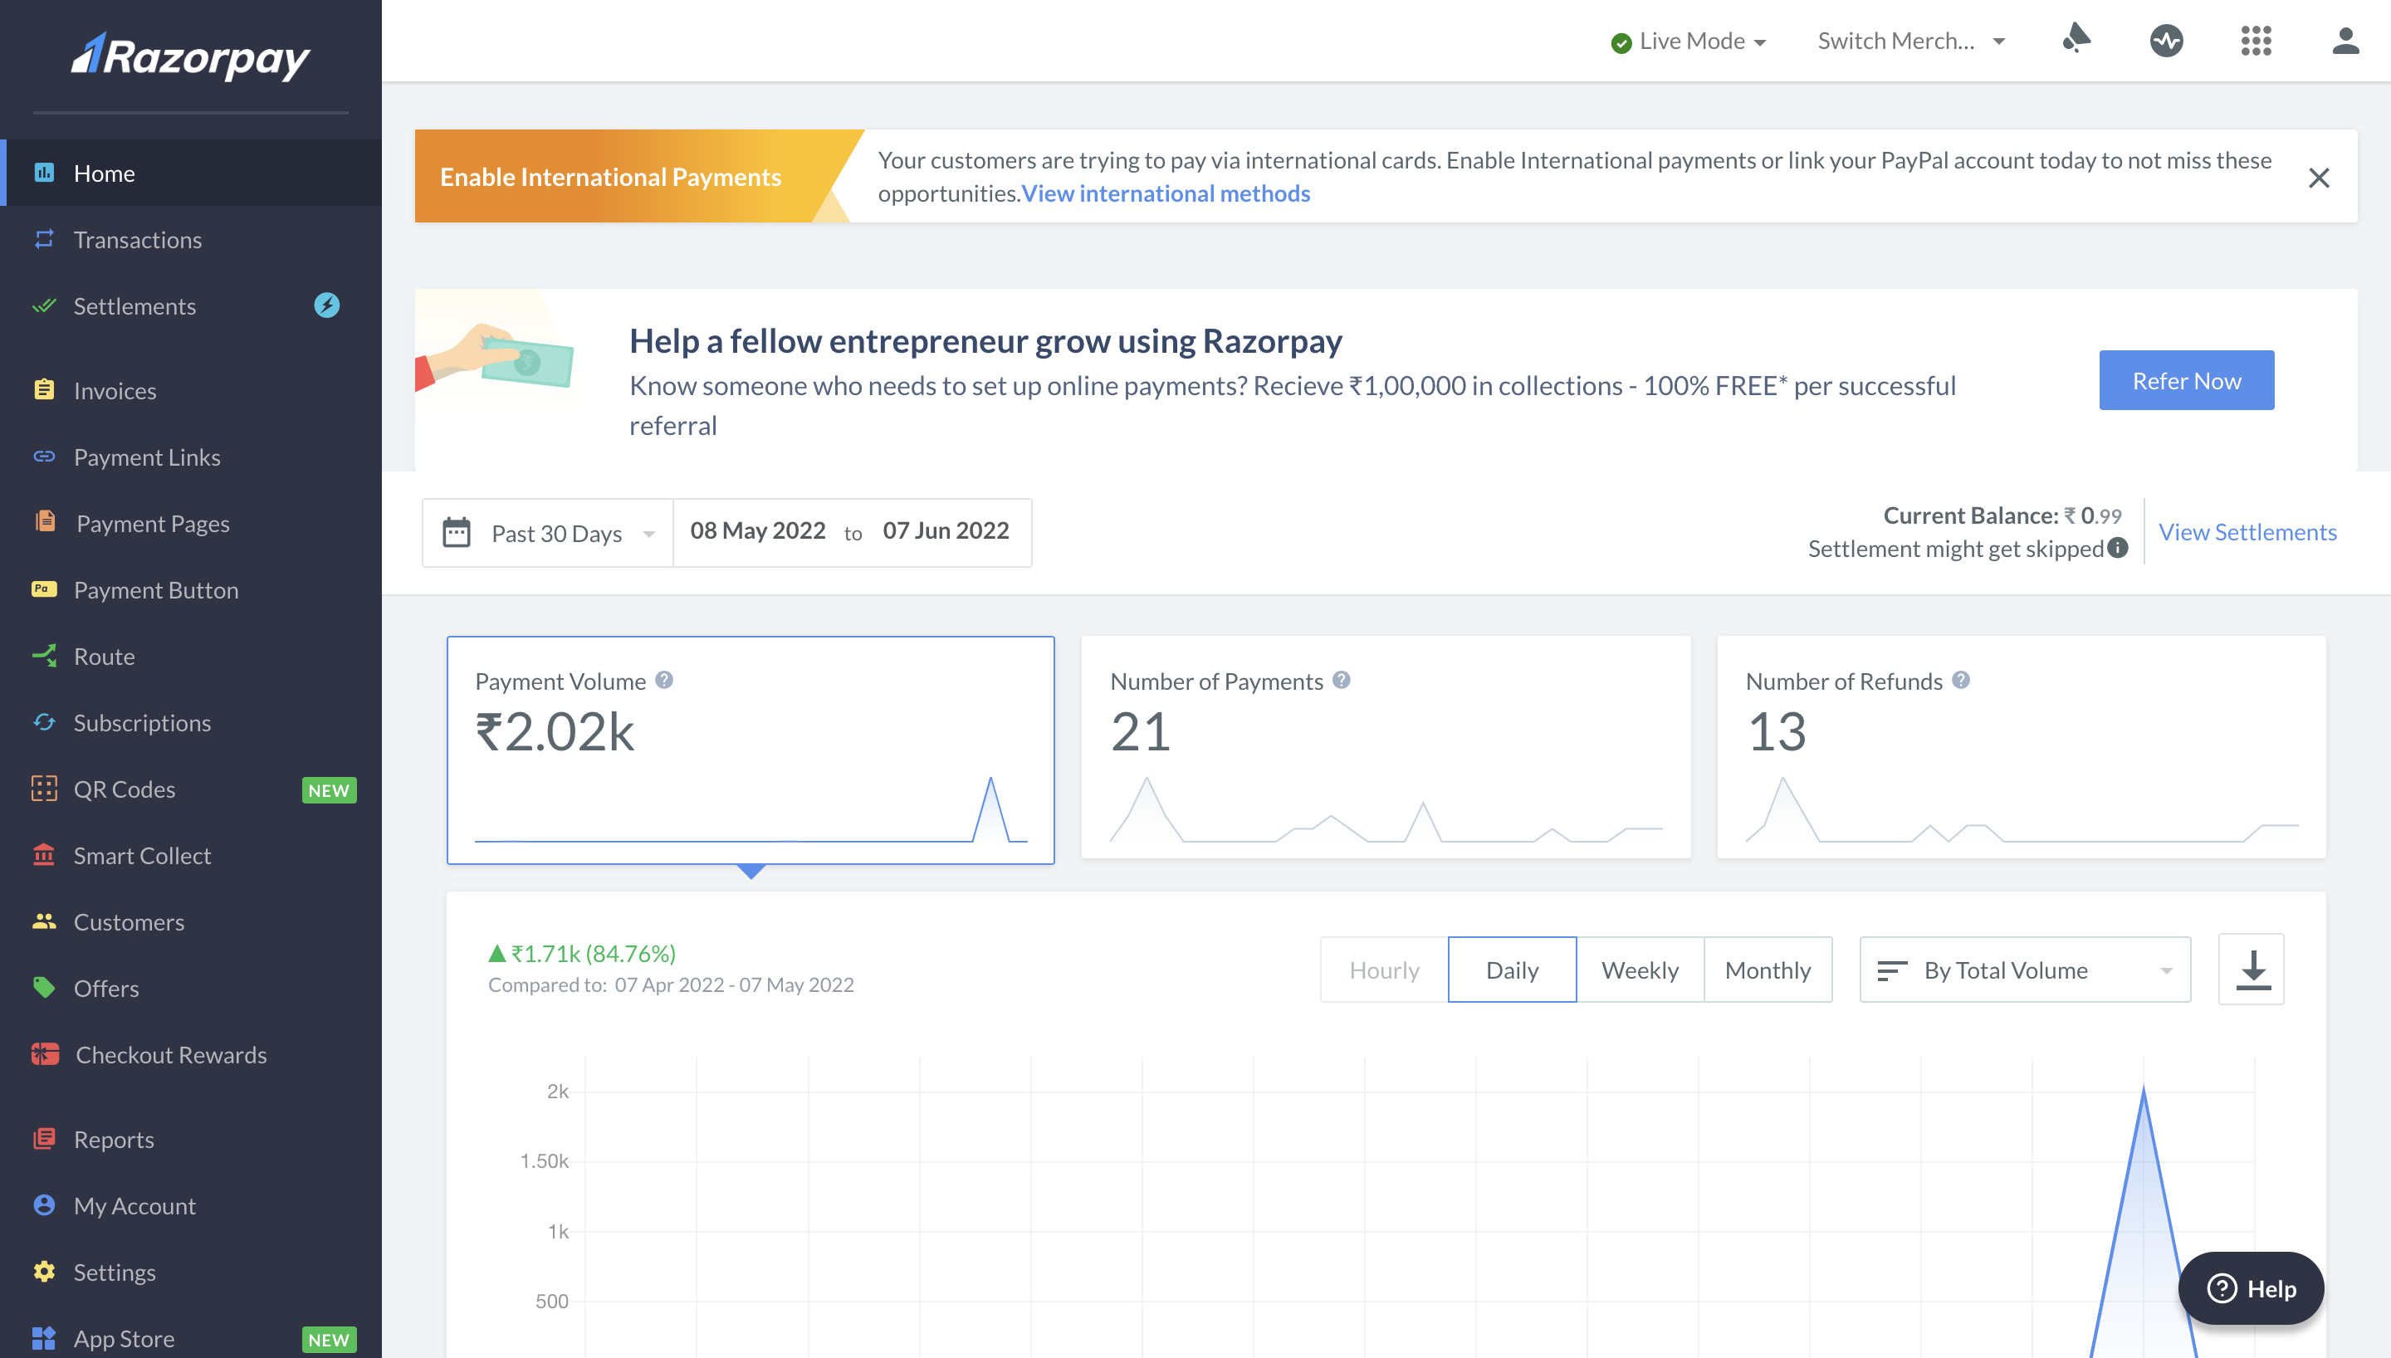Navigate to Payment Links
The image size is (2391, 1358).
click(x=191, y=456)
